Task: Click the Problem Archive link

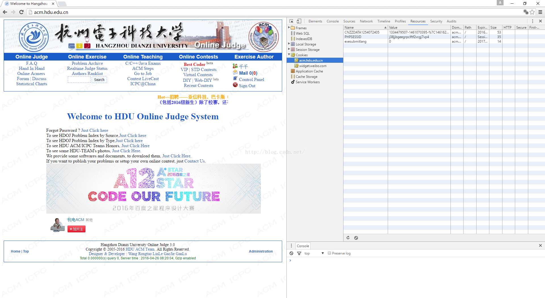Action: click(87, 63)
